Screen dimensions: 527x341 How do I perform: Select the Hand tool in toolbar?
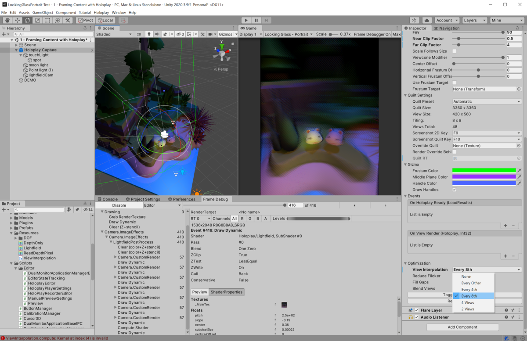coord(7,20)
